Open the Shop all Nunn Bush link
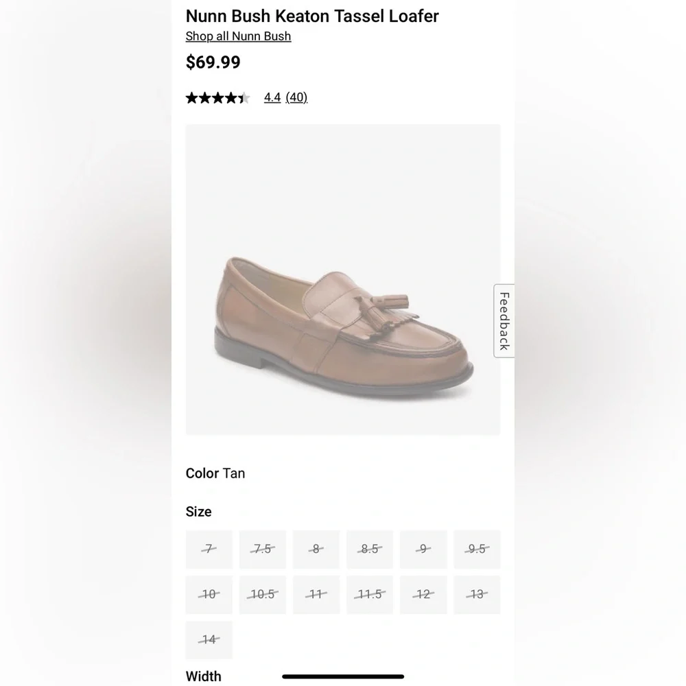 [x=238, y=36]
